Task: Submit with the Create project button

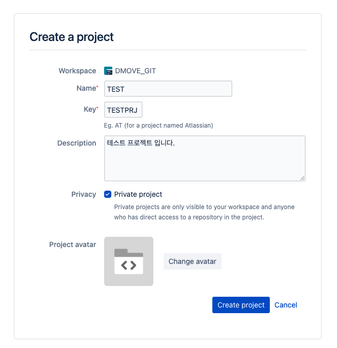Action: [241, 305]
